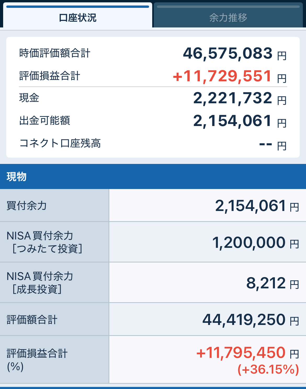The width and height of the screenshot is (306, 389).
Task: Tap the 8,212 円 growth investment amount
Action: click(272, 283)
